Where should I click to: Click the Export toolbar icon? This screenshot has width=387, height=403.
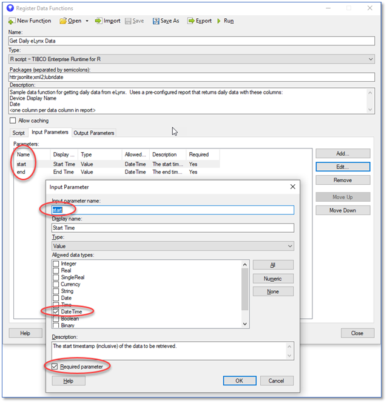[x=191, y=21]
